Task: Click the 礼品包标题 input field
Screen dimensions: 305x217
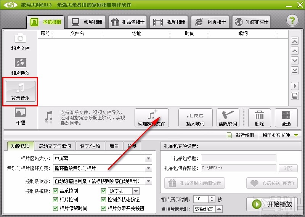Action: (239, 158)
